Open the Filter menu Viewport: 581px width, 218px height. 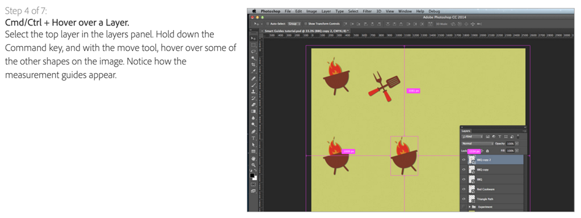point(367,11)
